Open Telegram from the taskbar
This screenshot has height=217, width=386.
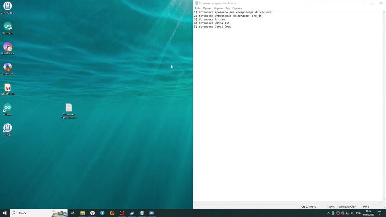coord(102,213)
